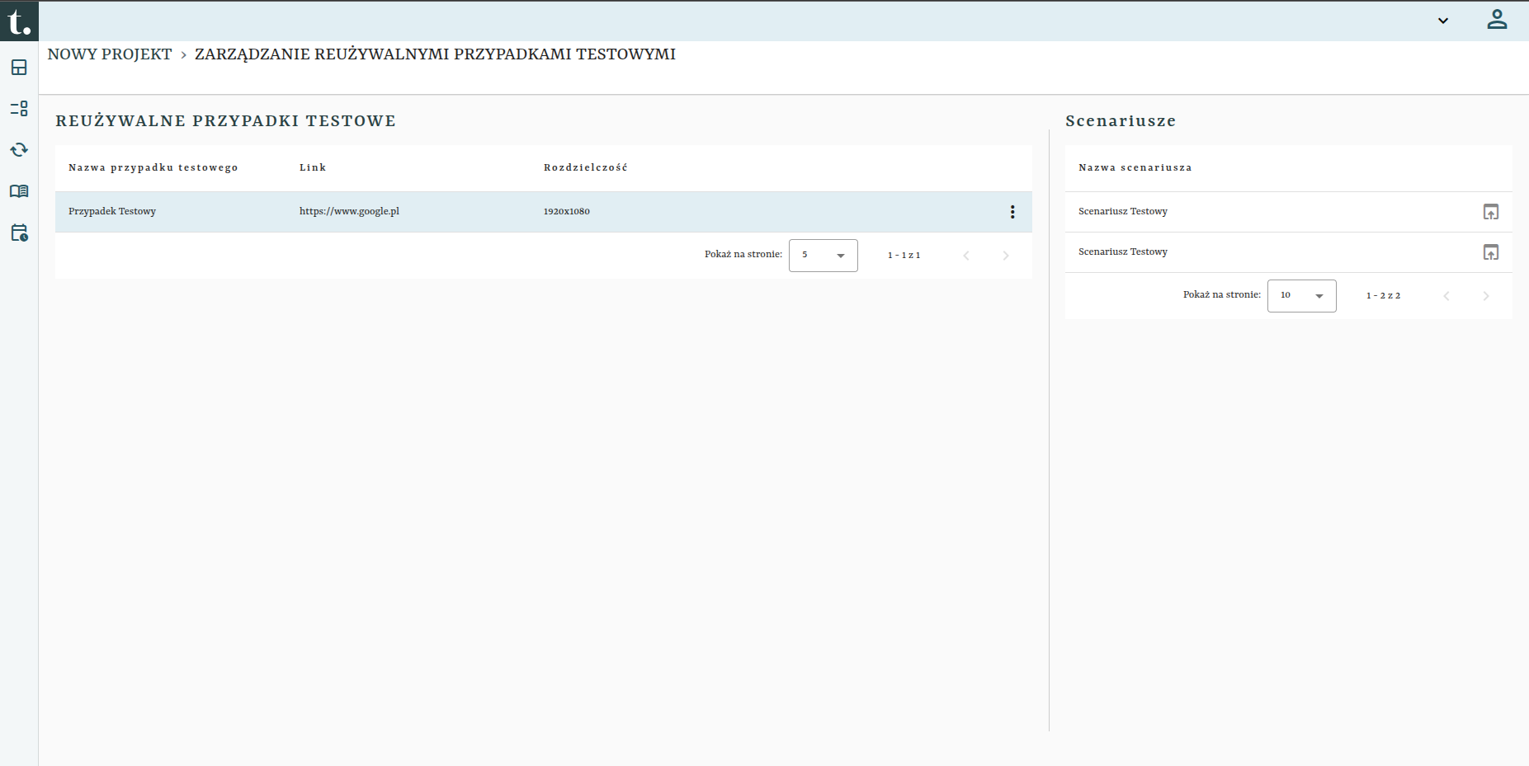Go to previous page in scenarios table
Image resolution: width=1529 pixels, height=766 pixels.
[1446, 296]
